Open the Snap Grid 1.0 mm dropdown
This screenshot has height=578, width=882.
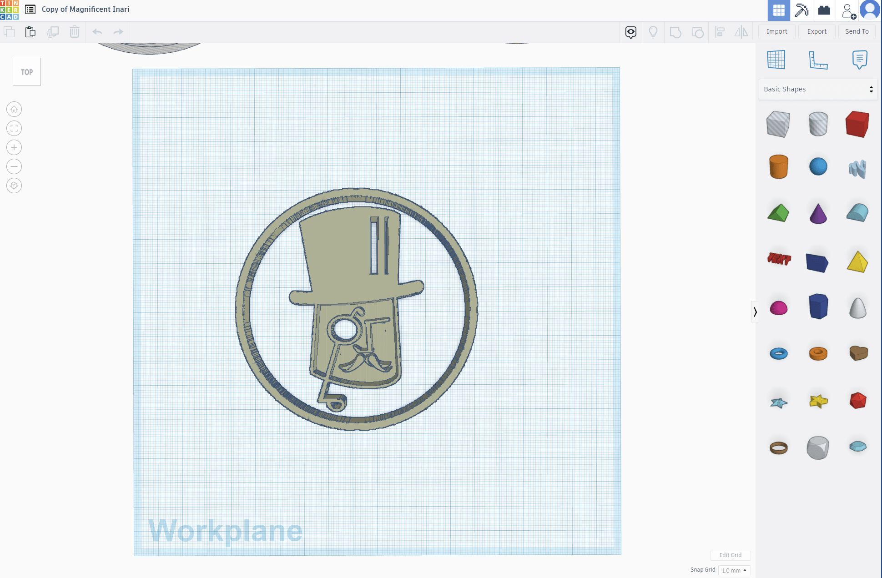(x=734, y=570)
